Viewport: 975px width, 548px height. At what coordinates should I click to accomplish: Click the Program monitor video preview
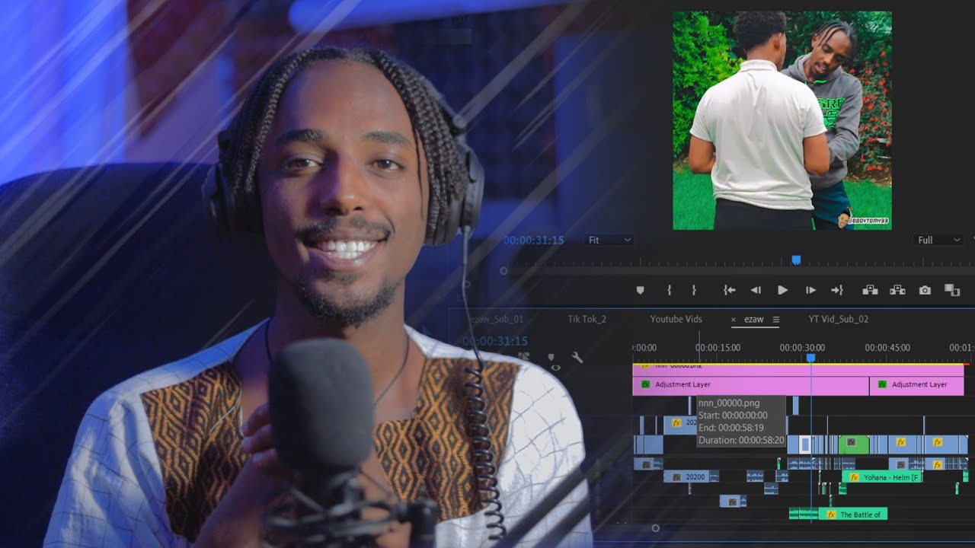point(782,120)
